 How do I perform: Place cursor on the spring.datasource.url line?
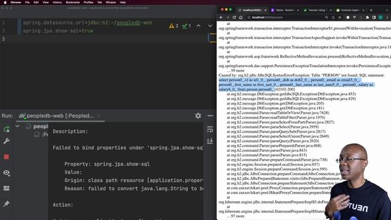(87, 23)
